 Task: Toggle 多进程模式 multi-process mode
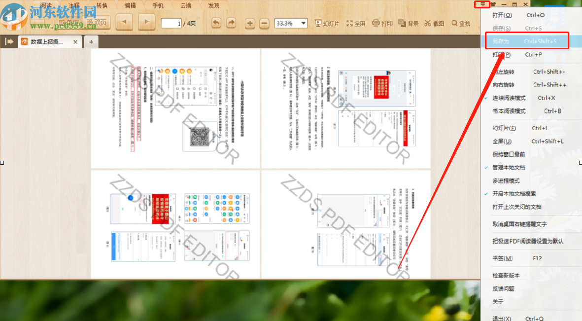506,180
